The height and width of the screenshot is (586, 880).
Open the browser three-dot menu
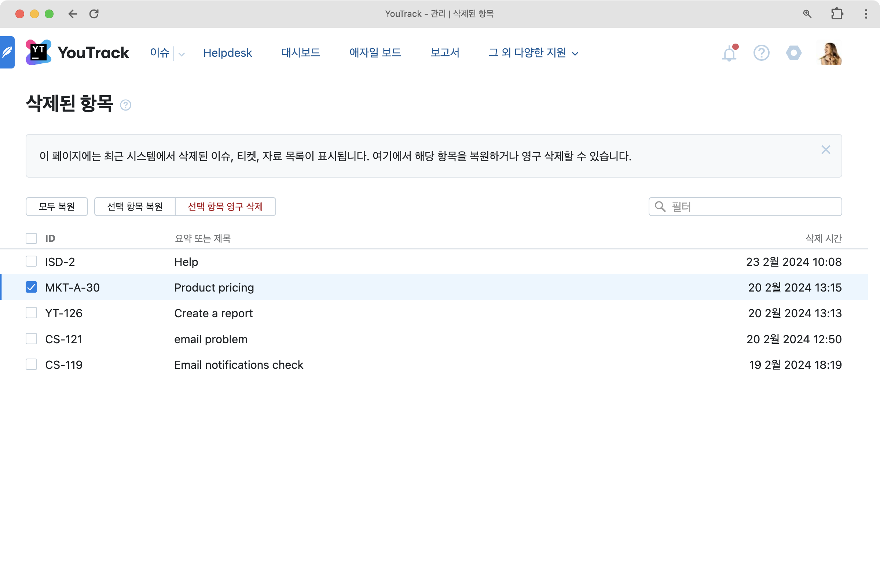[866, 14]
